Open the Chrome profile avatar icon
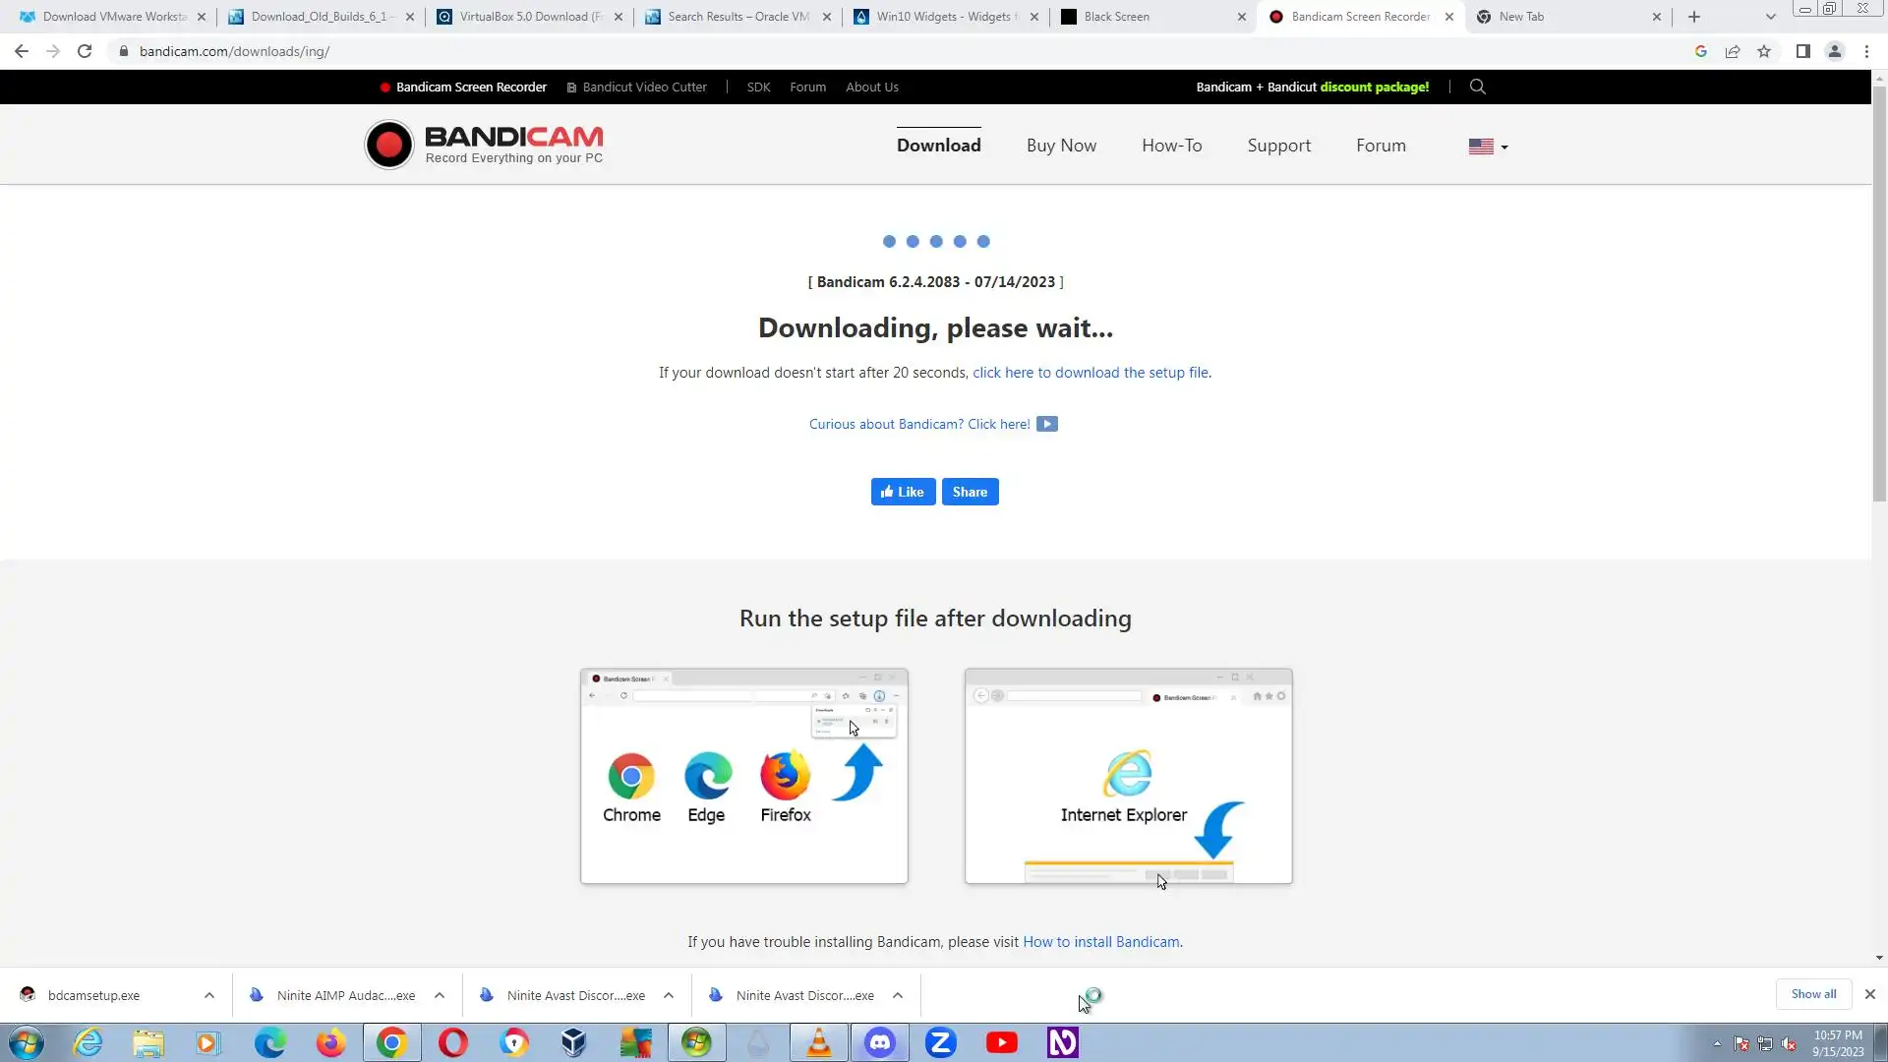 click(x=1834, y=51)
